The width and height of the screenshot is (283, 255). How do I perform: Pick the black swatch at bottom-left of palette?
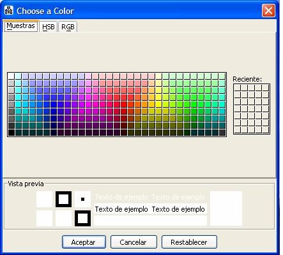(x=11, y=132)
